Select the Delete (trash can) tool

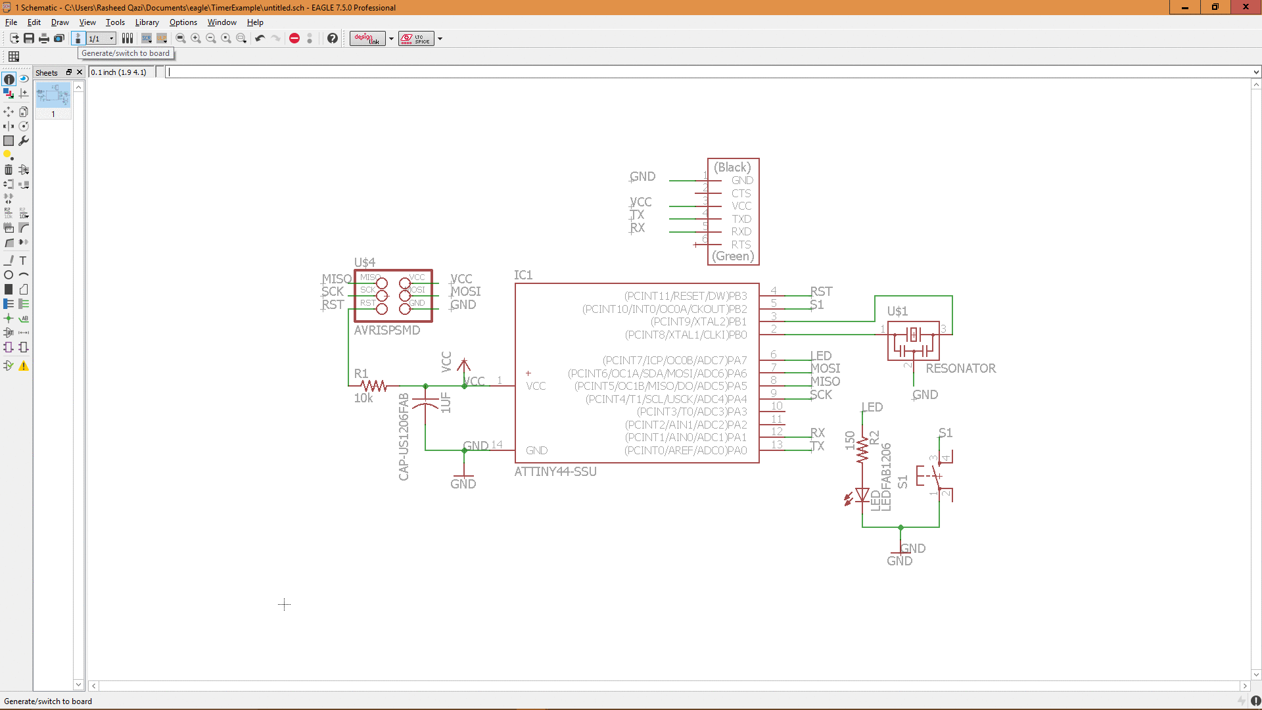9,170
